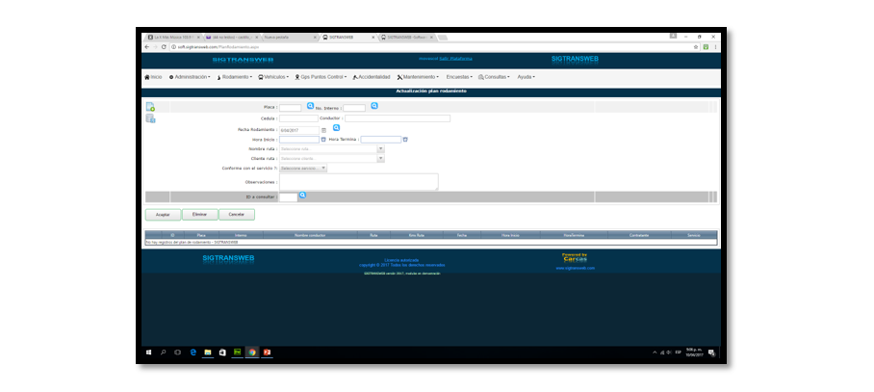Open the Gps Puntos Control menu
Viewport: 874px width, 392px height.
click(x=321, y=77)
